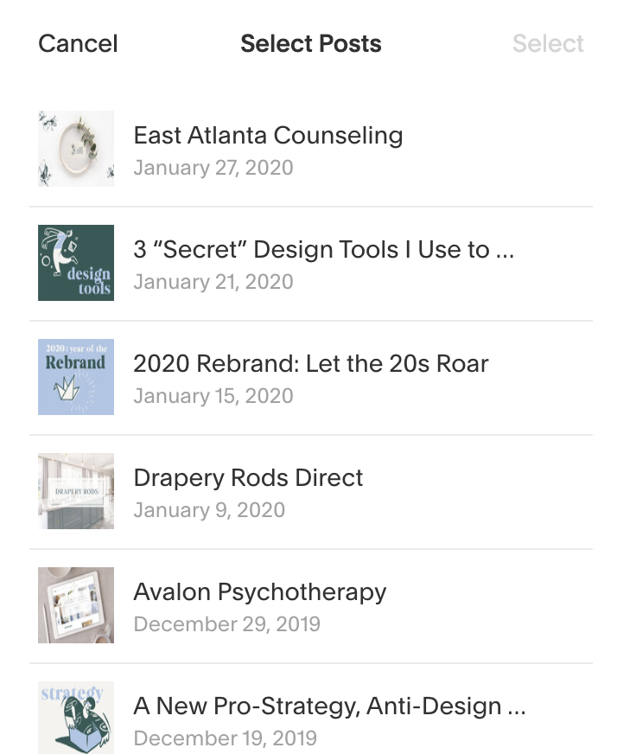
Task: Click the December 19, 2019 date
Action: [x=225, y=738]
